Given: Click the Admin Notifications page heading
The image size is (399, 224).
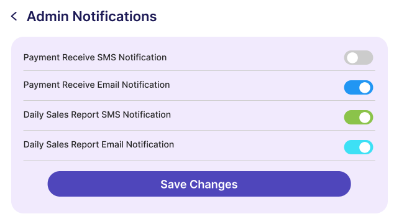Looking at the screenshot, I should 91,16.
